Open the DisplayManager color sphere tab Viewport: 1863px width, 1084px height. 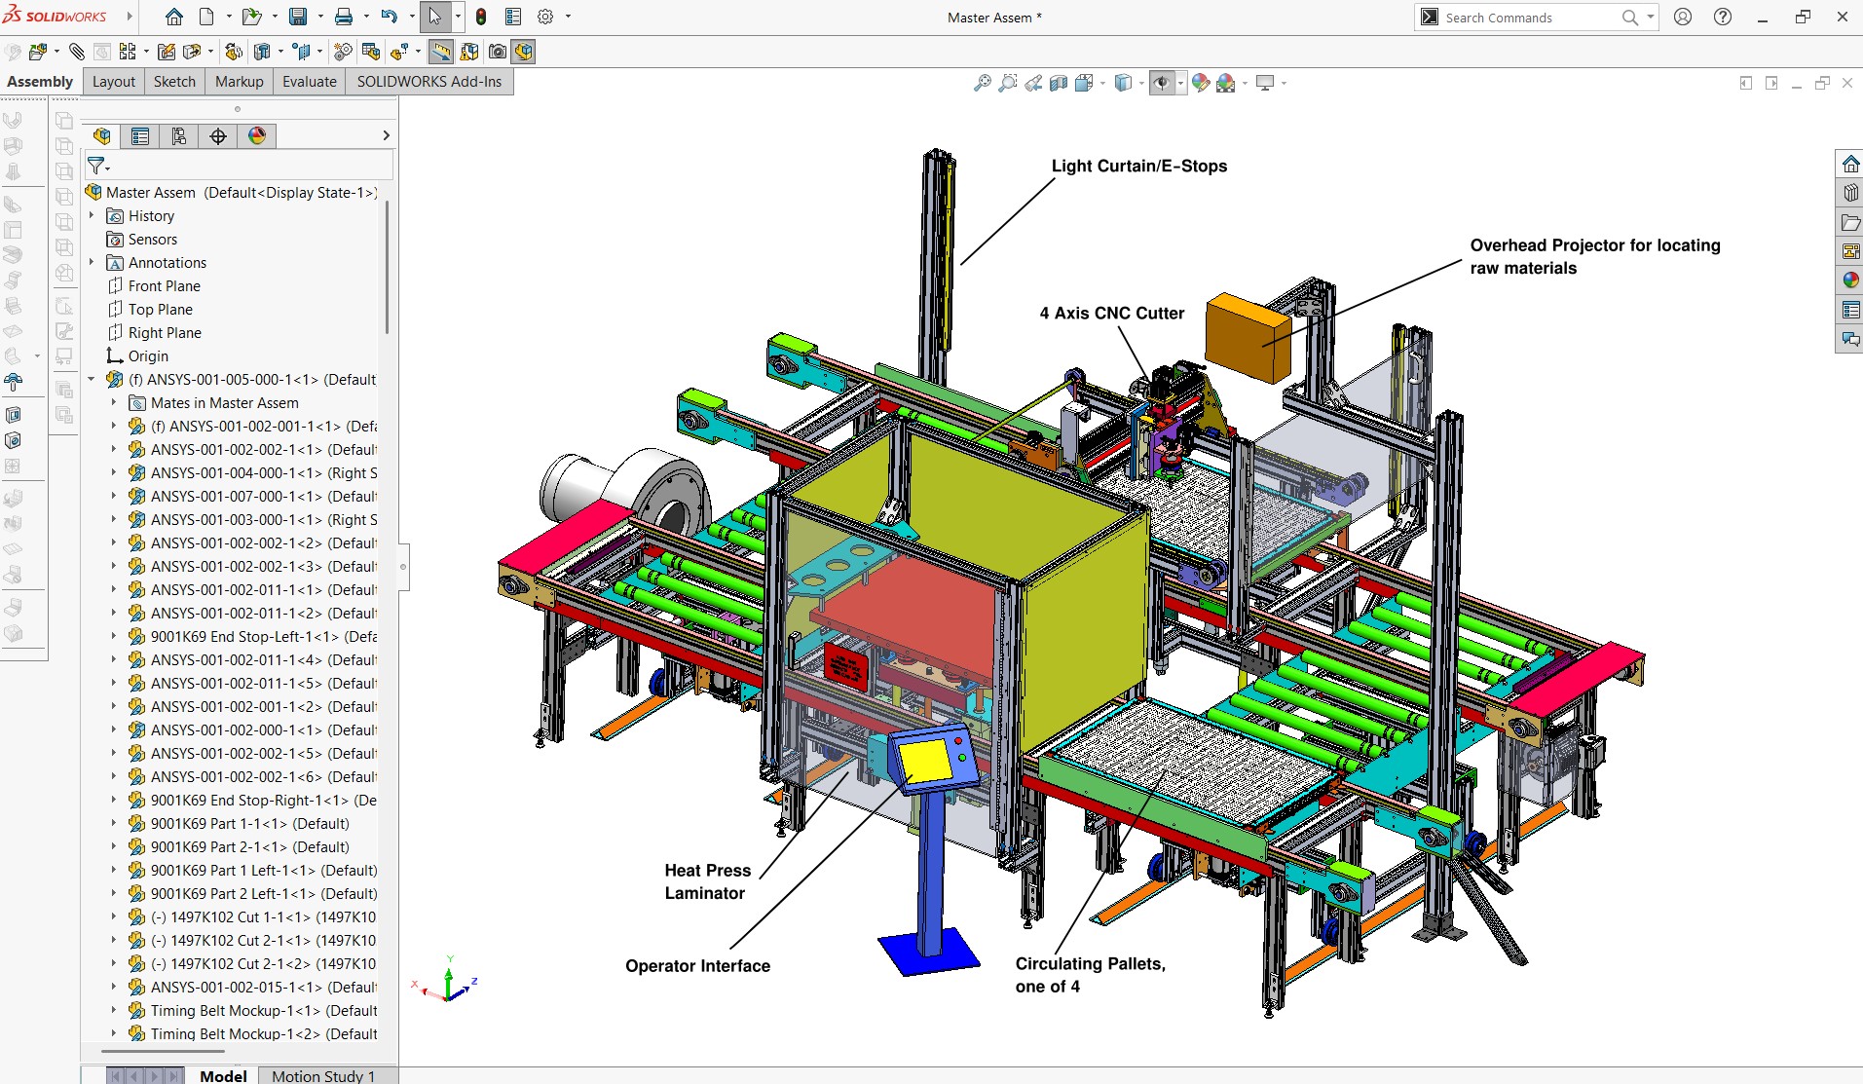click(x=257, y=136)
